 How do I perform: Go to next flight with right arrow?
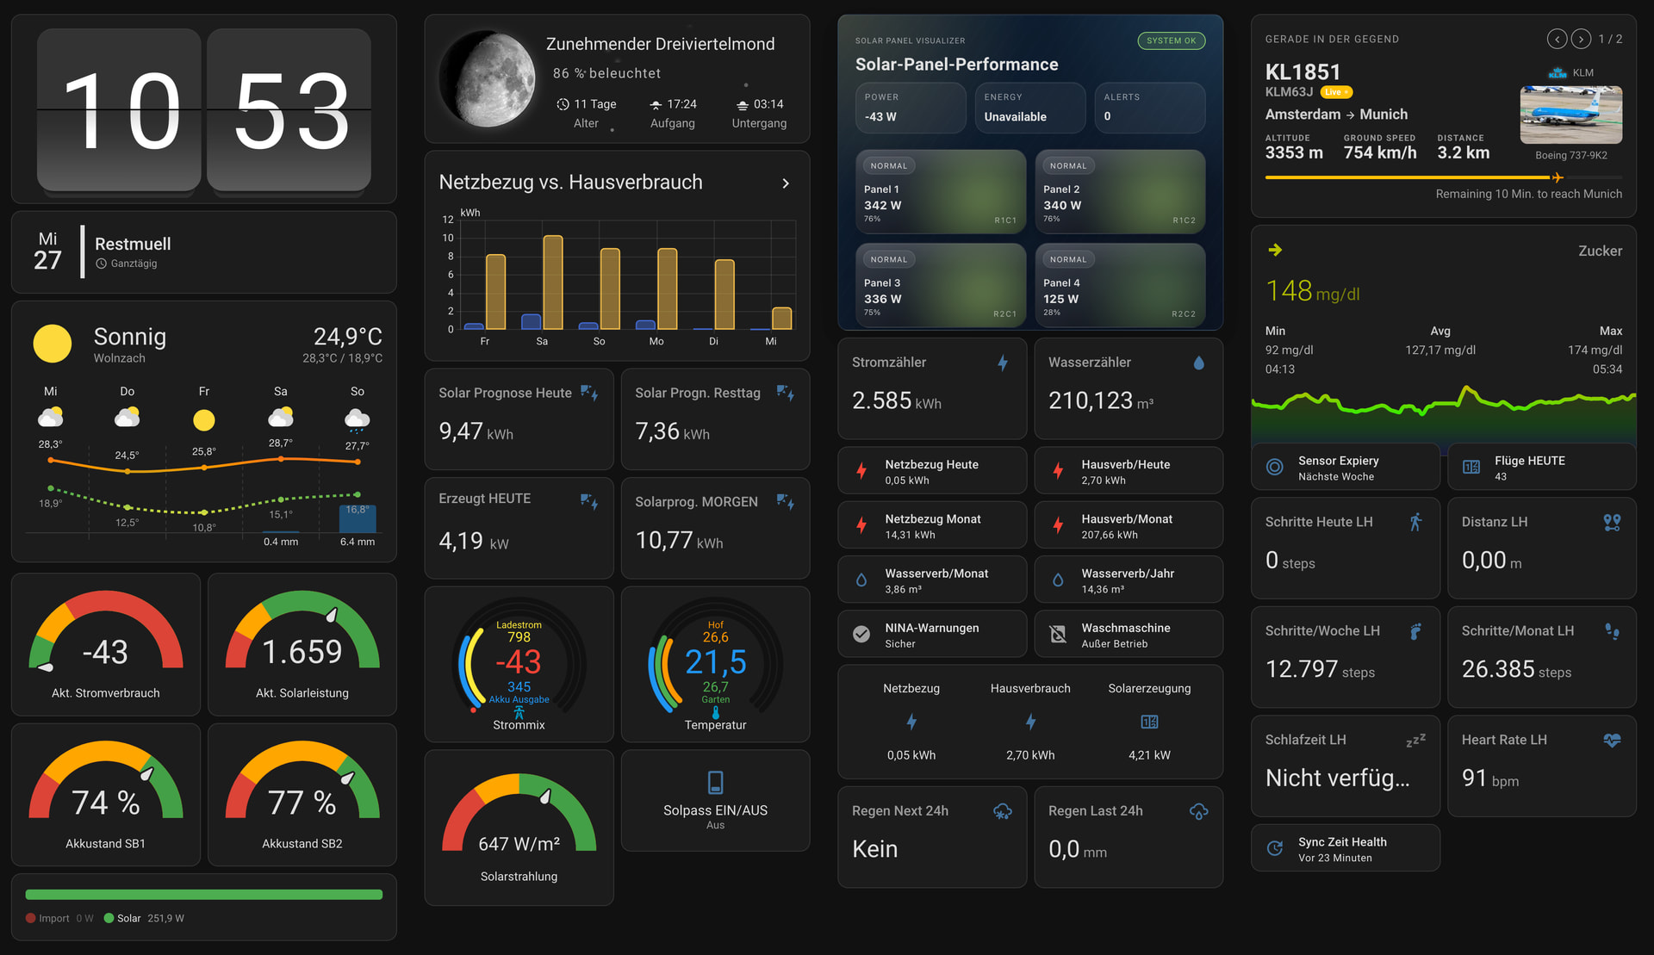coord(1581,39)
